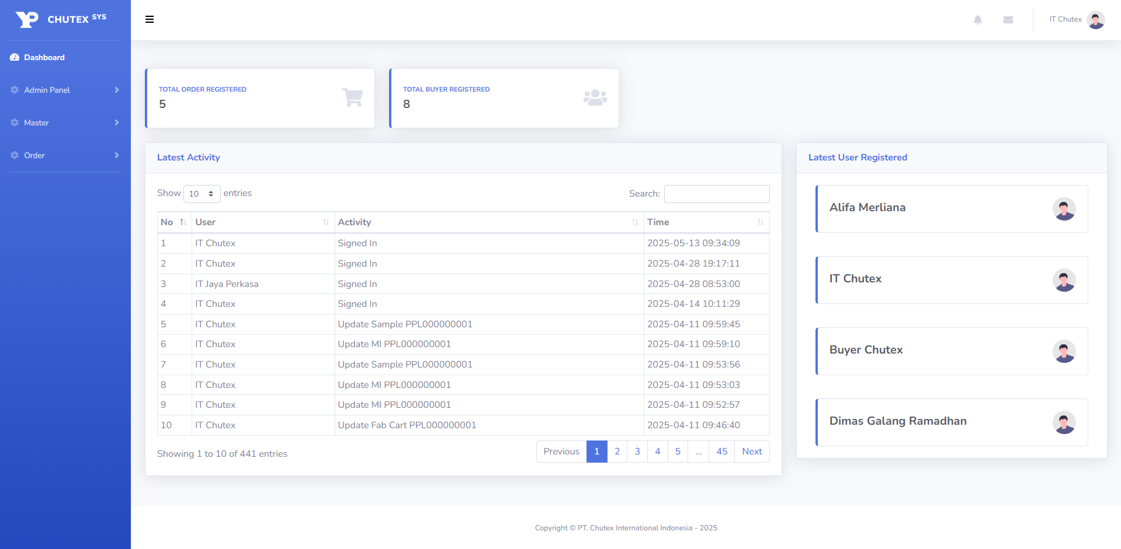This screenshot has width=1121, height=549.
Task: Click Alifa Merliana's avatar icon
Action: coord(1064,209)
